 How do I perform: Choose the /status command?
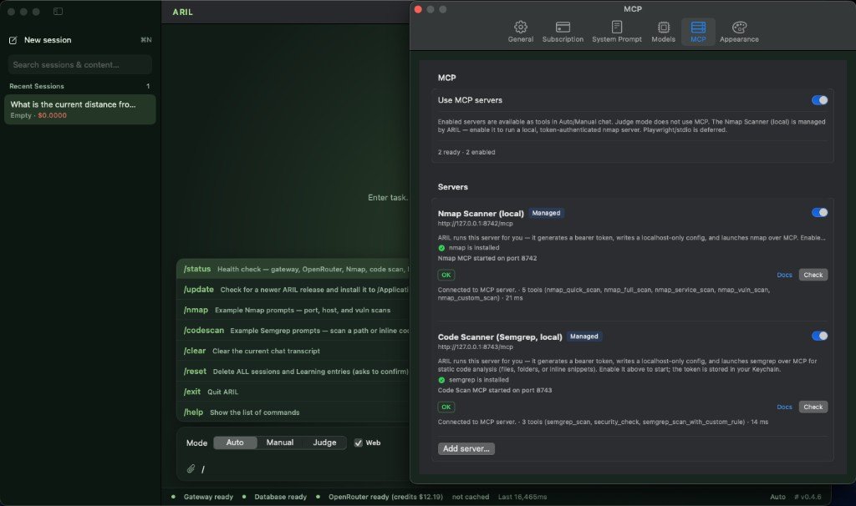[293, 269]
